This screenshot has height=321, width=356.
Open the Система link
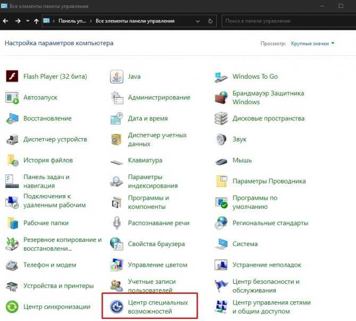pyautogui.click(x=245, y=244)
